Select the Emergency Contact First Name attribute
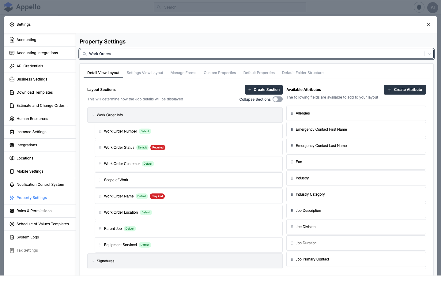The image size is (441, 281). [356, 129]
